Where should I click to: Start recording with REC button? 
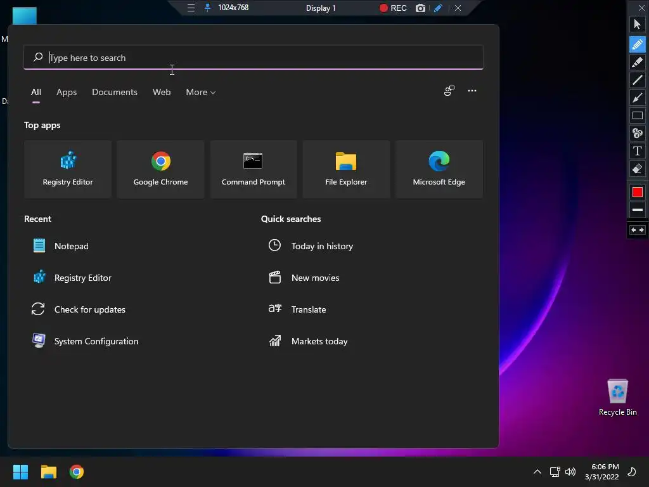pyautogui.click(x=393, y=8)
